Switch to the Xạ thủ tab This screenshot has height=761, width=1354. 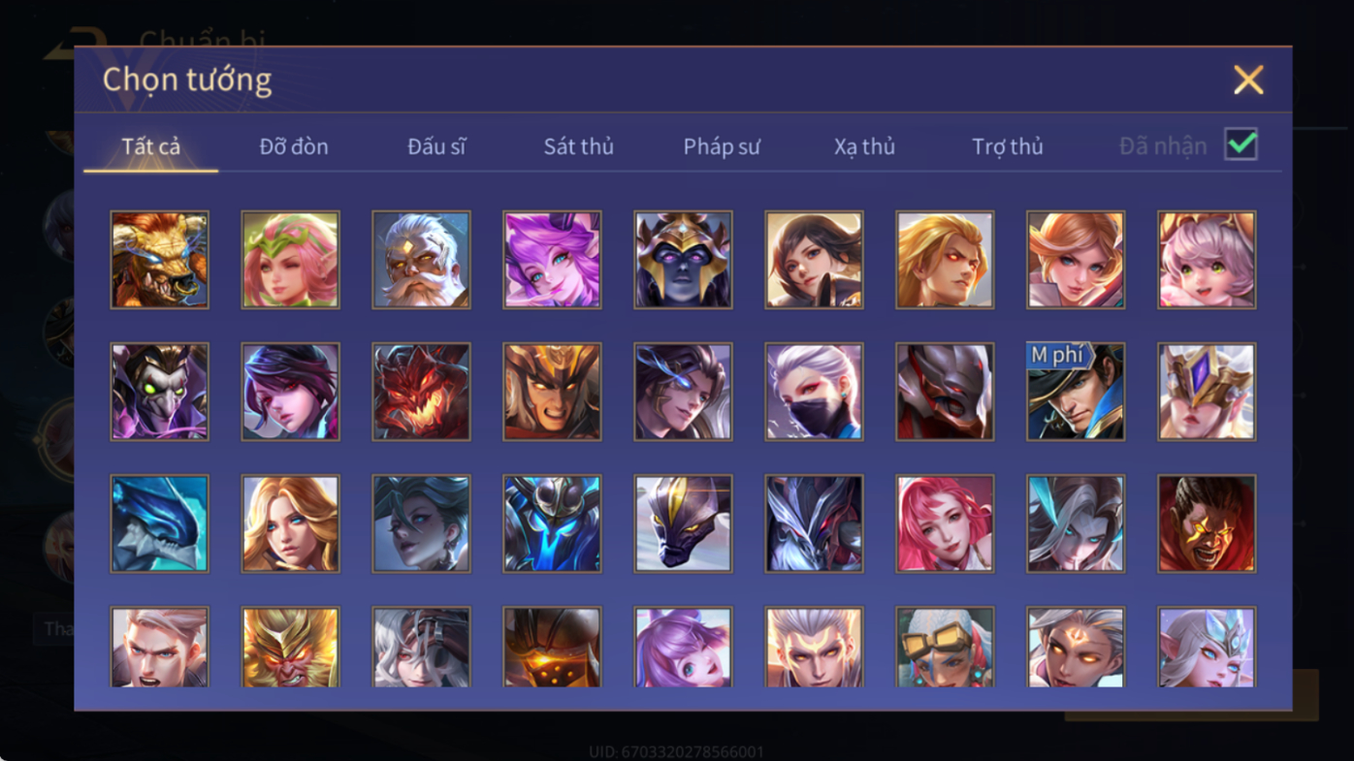pos(864,146)
